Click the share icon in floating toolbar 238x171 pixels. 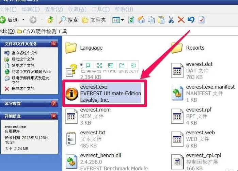(x=122, y=65)
